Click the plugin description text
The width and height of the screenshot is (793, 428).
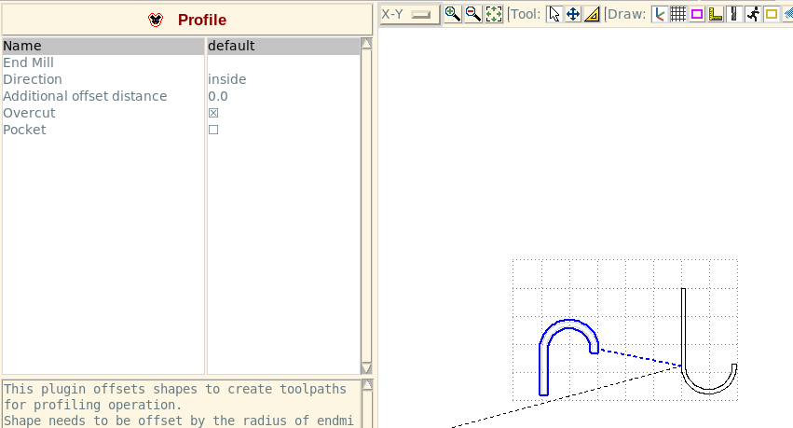181,405
